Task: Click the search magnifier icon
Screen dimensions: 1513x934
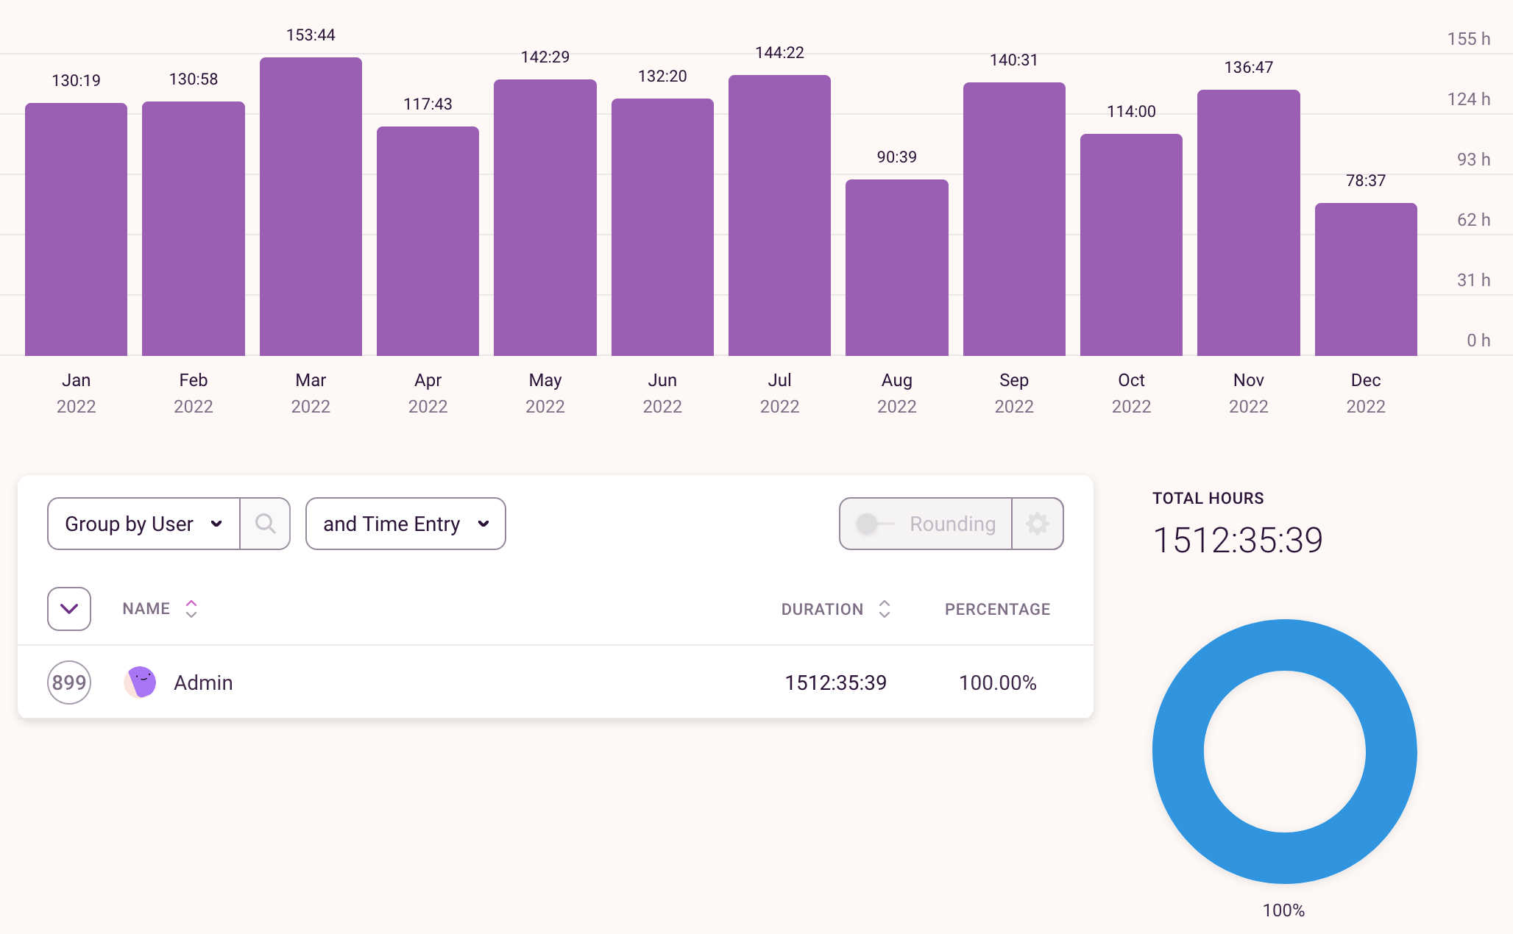Action: point(265,524)
